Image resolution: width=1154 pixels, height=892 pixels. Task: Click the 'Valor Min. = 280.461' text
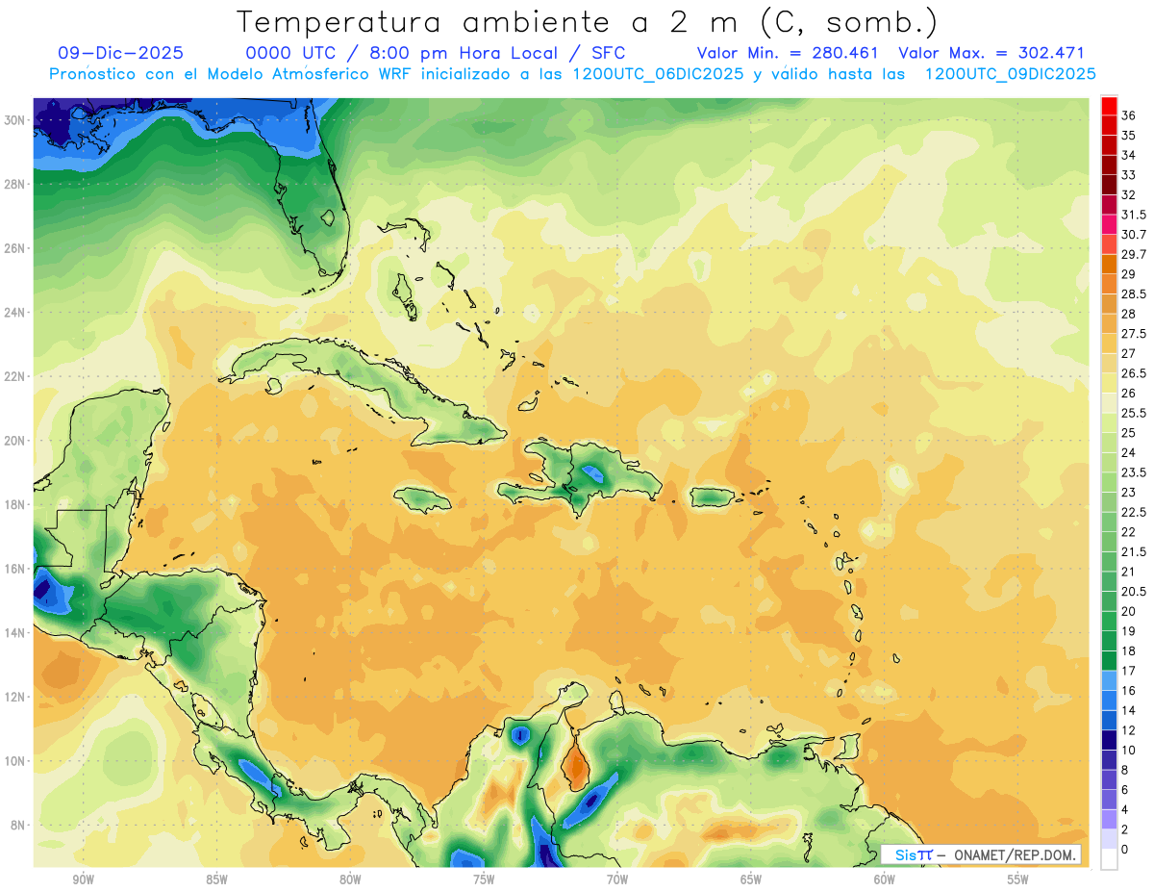pyautogui.click(x=789, y=53)
